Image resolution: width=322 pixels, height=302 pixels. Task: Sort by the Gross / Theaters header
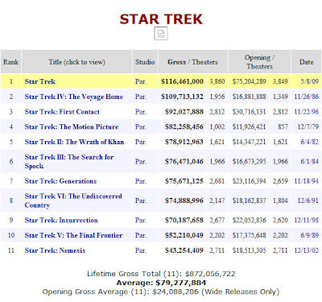tap(192, 62)
